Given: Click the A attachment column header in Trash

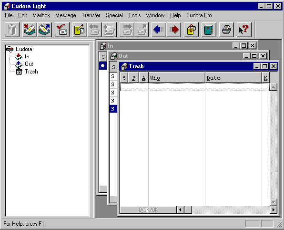Looking at the screenshot, I should [143, 78].
